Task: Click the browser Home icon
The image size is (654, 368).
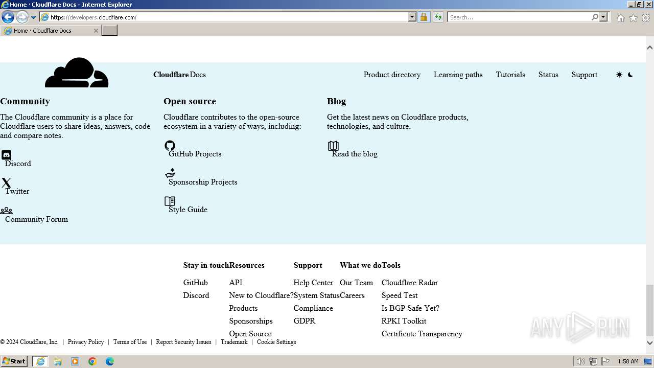Action: [x=620, y=18]
